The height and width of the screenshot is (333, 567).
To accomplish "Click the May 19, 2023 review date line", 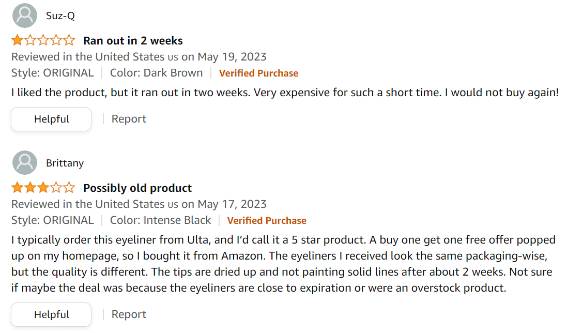I will [139, 56].
